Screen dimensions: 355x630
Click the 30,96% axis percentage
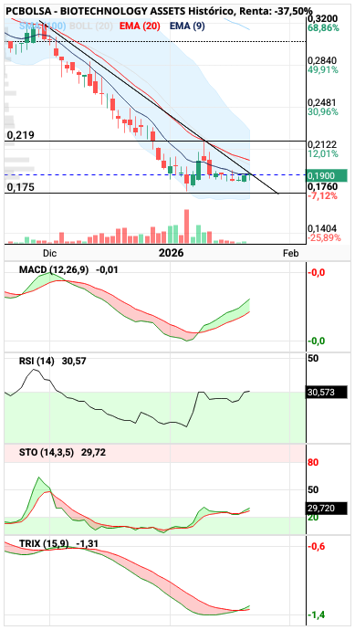pos(323,111)
